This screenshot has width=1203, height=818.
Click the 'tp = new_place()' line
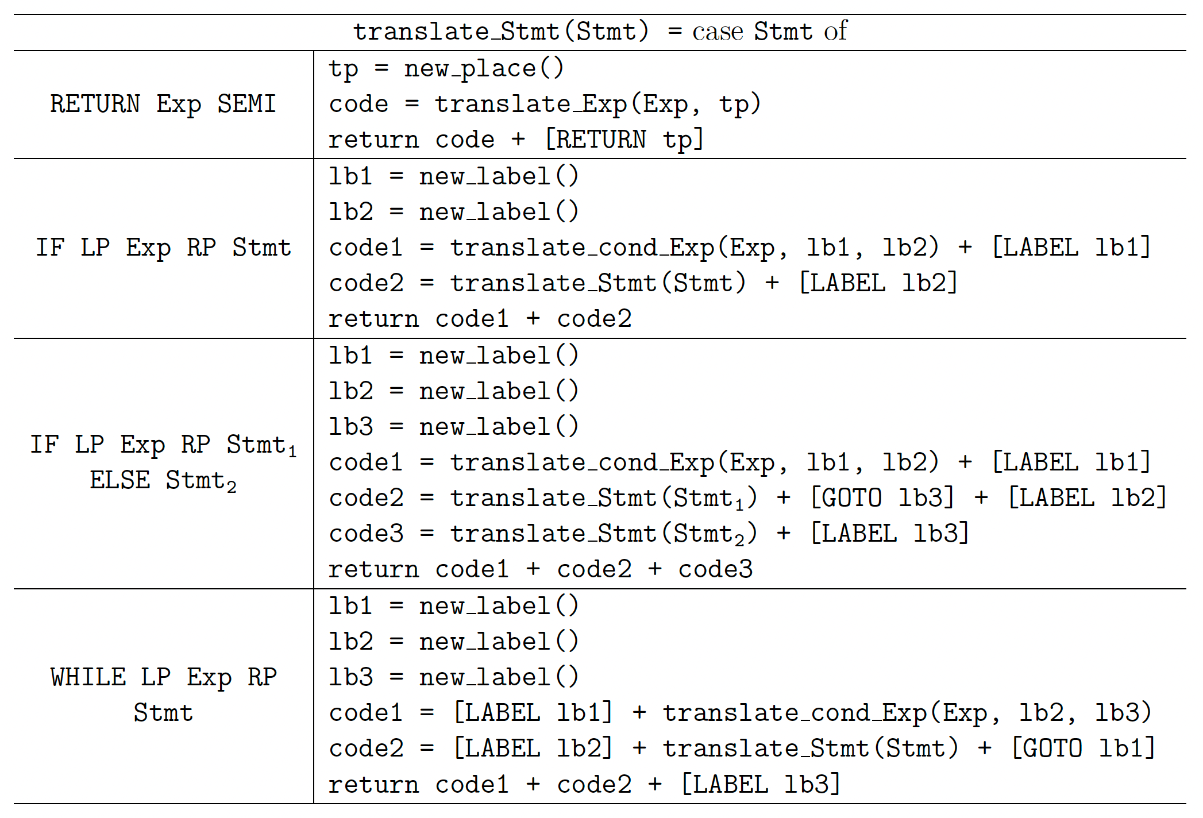click(x=446, y=69)
